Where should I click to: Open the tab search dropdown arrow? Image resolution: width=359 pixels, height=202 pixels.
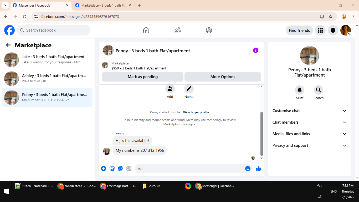click(5, 5)
